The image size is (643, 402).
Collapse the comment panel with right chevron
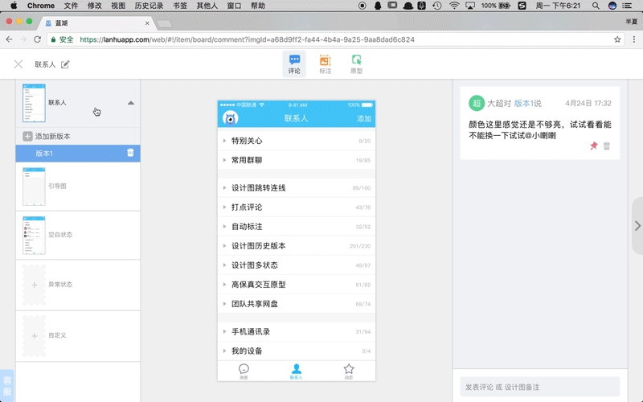pyautogui.click(x=637, y=226)
